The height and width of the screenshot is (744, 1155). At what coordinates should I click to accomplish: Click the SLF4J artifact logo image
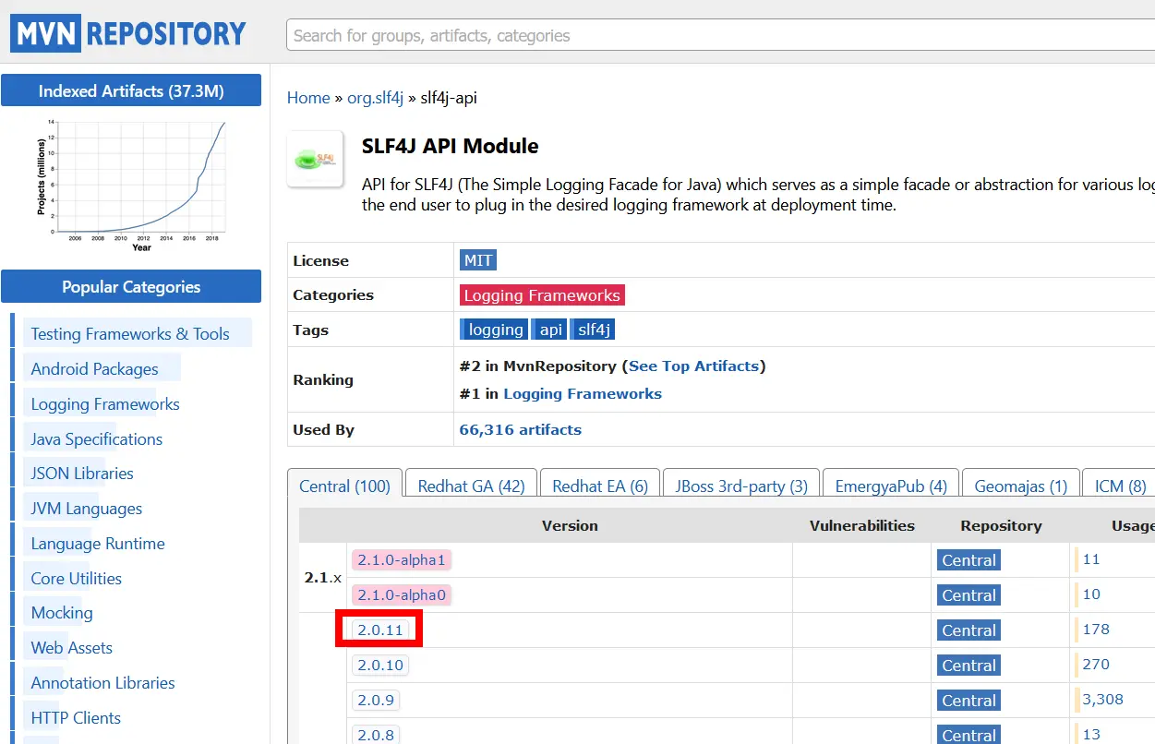point(315,160)
